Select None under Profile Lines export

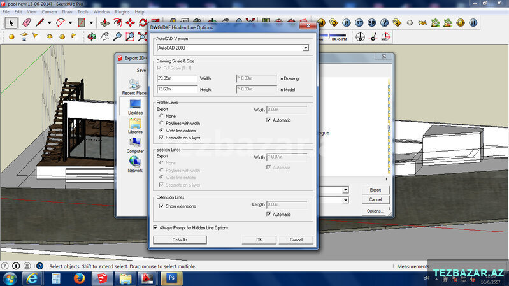(x=161, y=115)
